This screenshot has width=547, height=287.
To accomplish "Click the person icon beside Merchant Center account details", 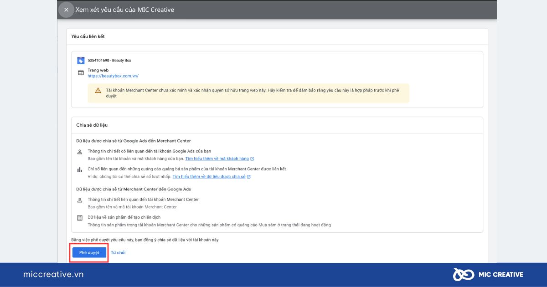I will 80,200.
